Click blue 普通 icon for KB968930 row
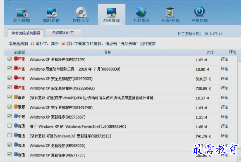 [x=16, y=144]
